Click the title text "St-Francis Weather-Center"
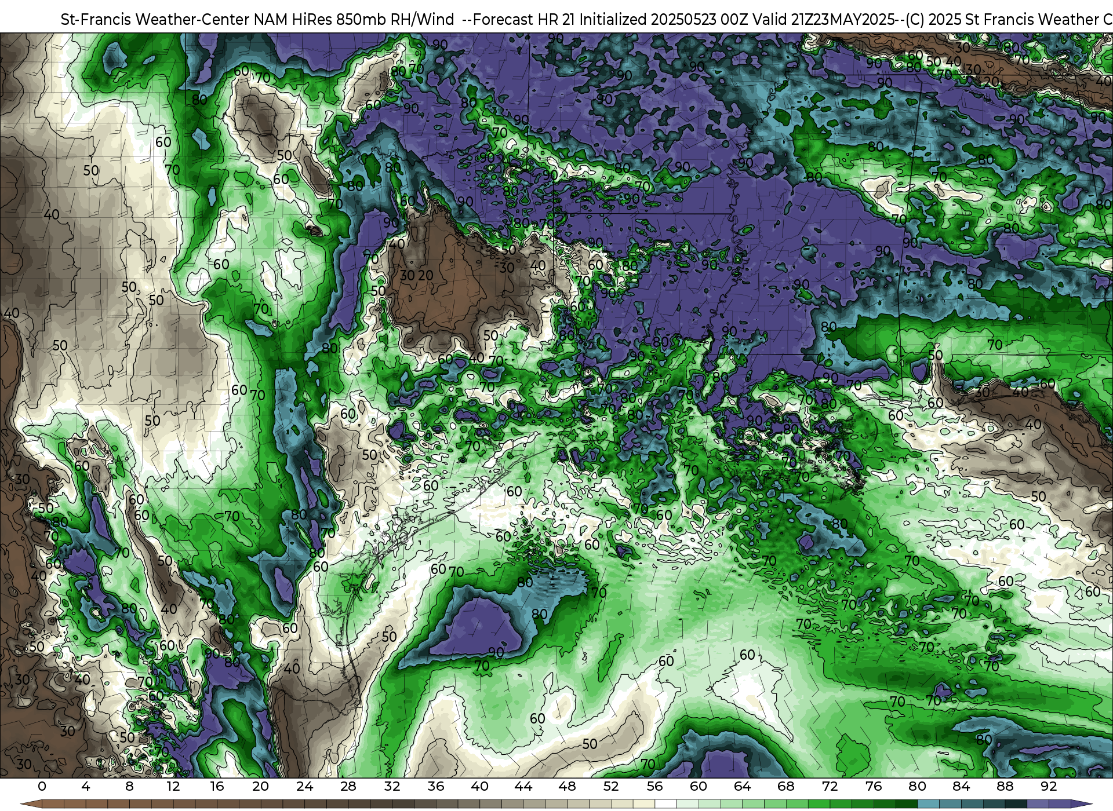Screen dimensions: 1113x811 click(155, 20)
